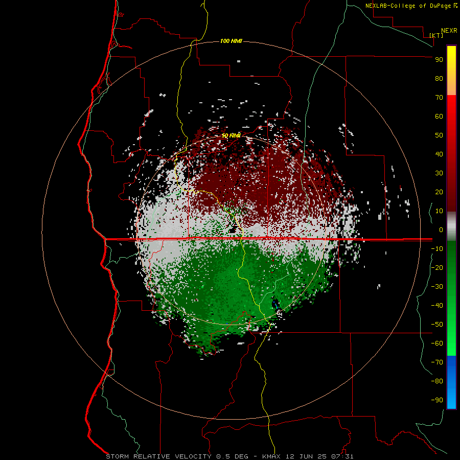
Task: Click the 07:31 timestamp
Action: [x=342, y=456]
